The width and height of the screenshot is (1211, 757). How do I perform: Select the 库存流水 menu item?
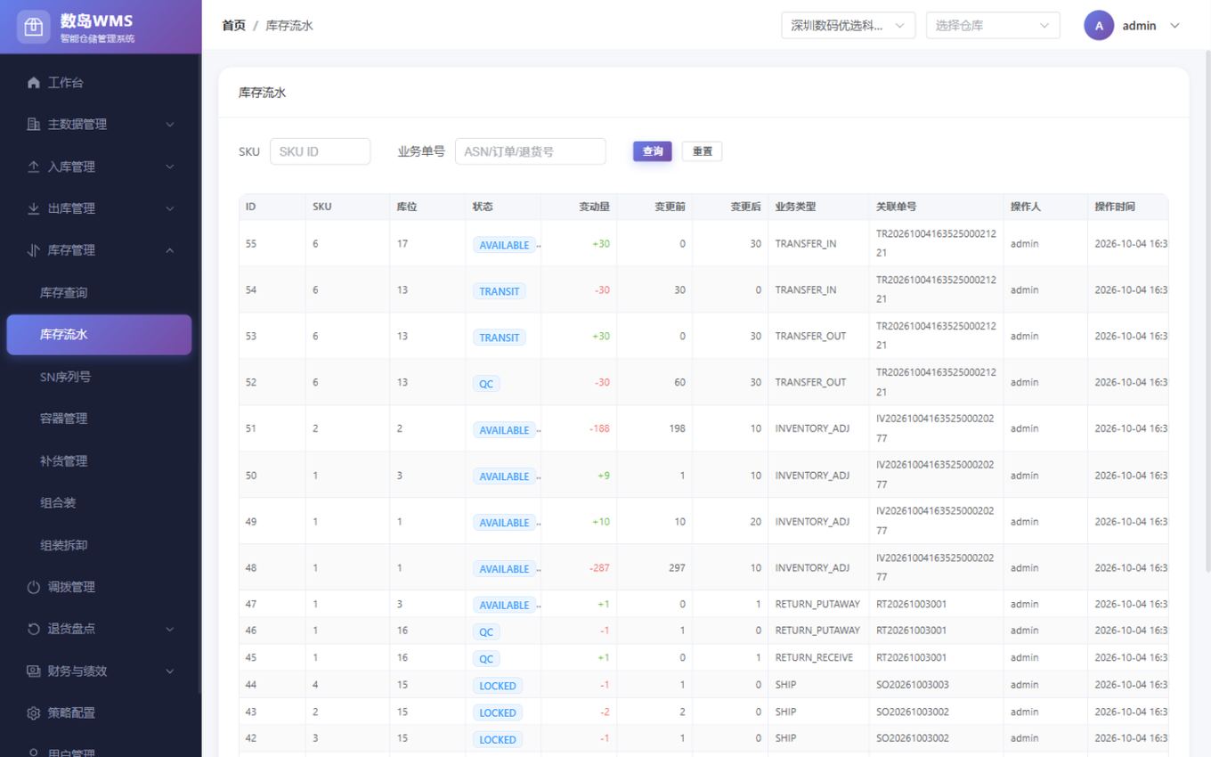coord(99,335)
